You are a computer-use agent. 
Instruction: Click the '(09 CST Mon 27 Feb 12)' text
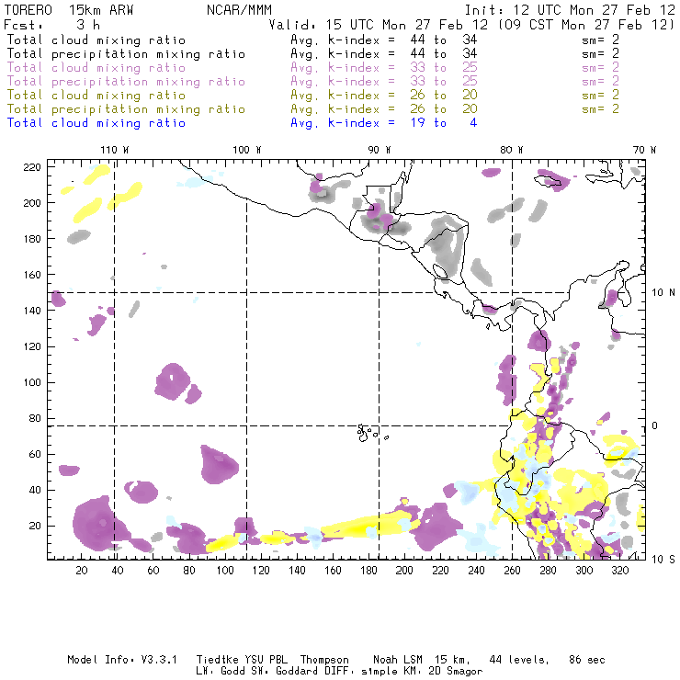point(586,25)
